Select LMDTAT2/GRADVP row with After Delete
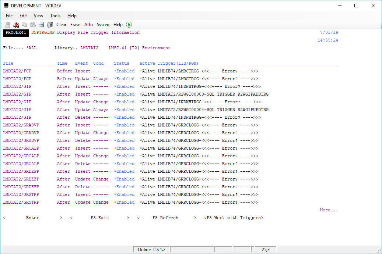Screen dimensions: 382x254 click(x=130, y=140)
